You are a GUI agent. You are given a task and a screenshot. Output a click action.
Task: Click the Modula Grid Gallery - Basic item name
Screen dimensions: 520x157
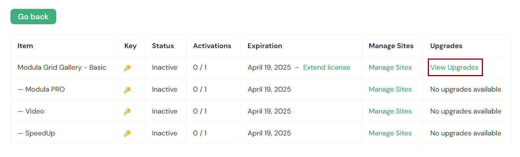click(62, 67)
